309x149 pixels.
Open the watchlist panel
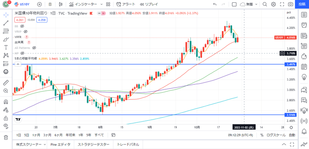[x=304, y=15]
